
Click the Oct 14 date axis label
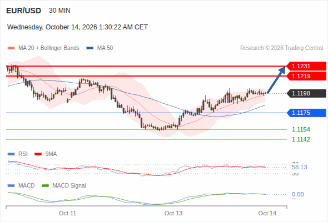tap(267, 213)
